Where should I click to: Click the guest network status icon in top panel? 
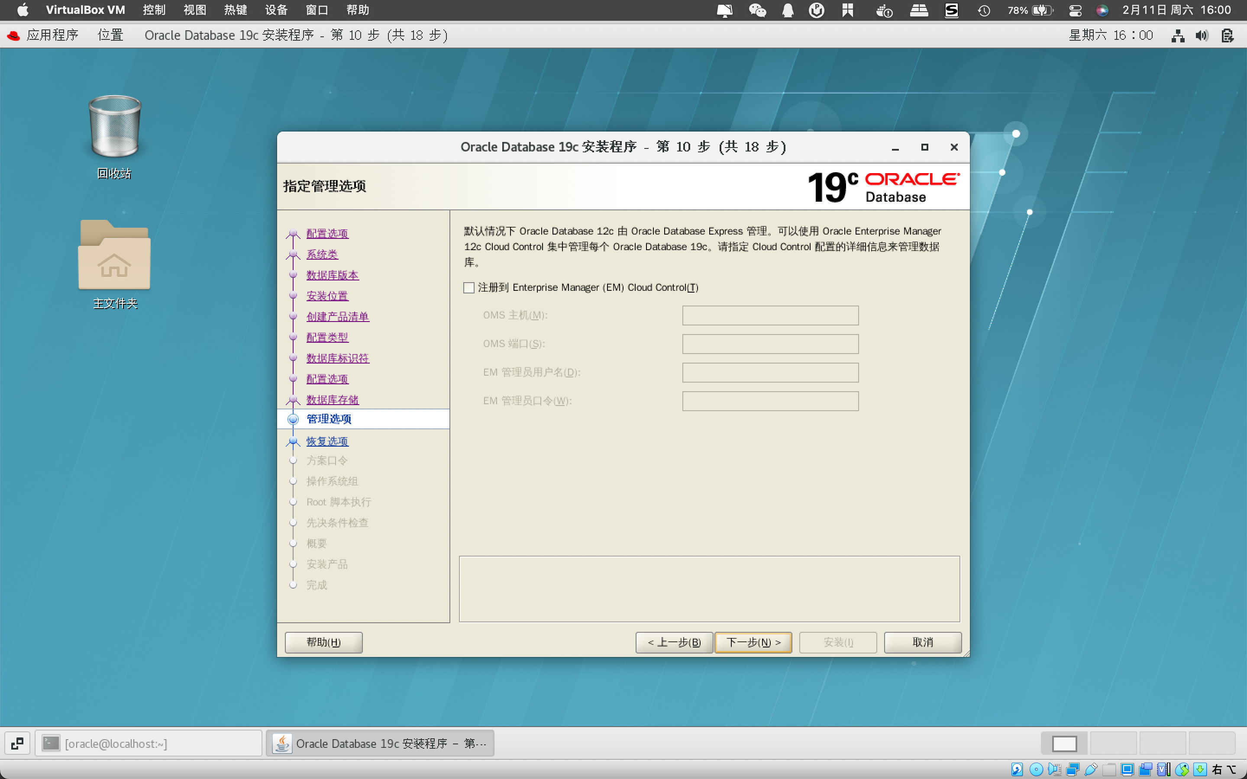click(1177, 35)
